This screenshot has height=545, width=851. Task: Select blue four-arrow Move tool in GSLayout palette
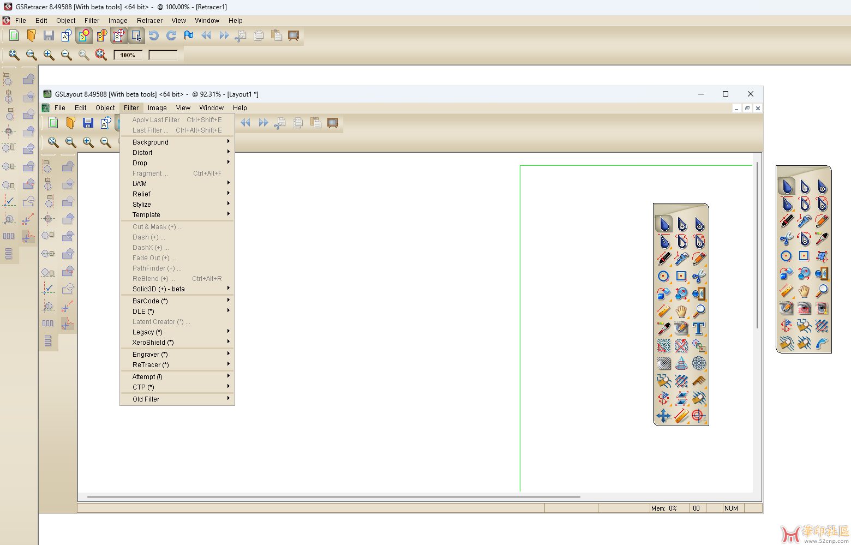663,416
